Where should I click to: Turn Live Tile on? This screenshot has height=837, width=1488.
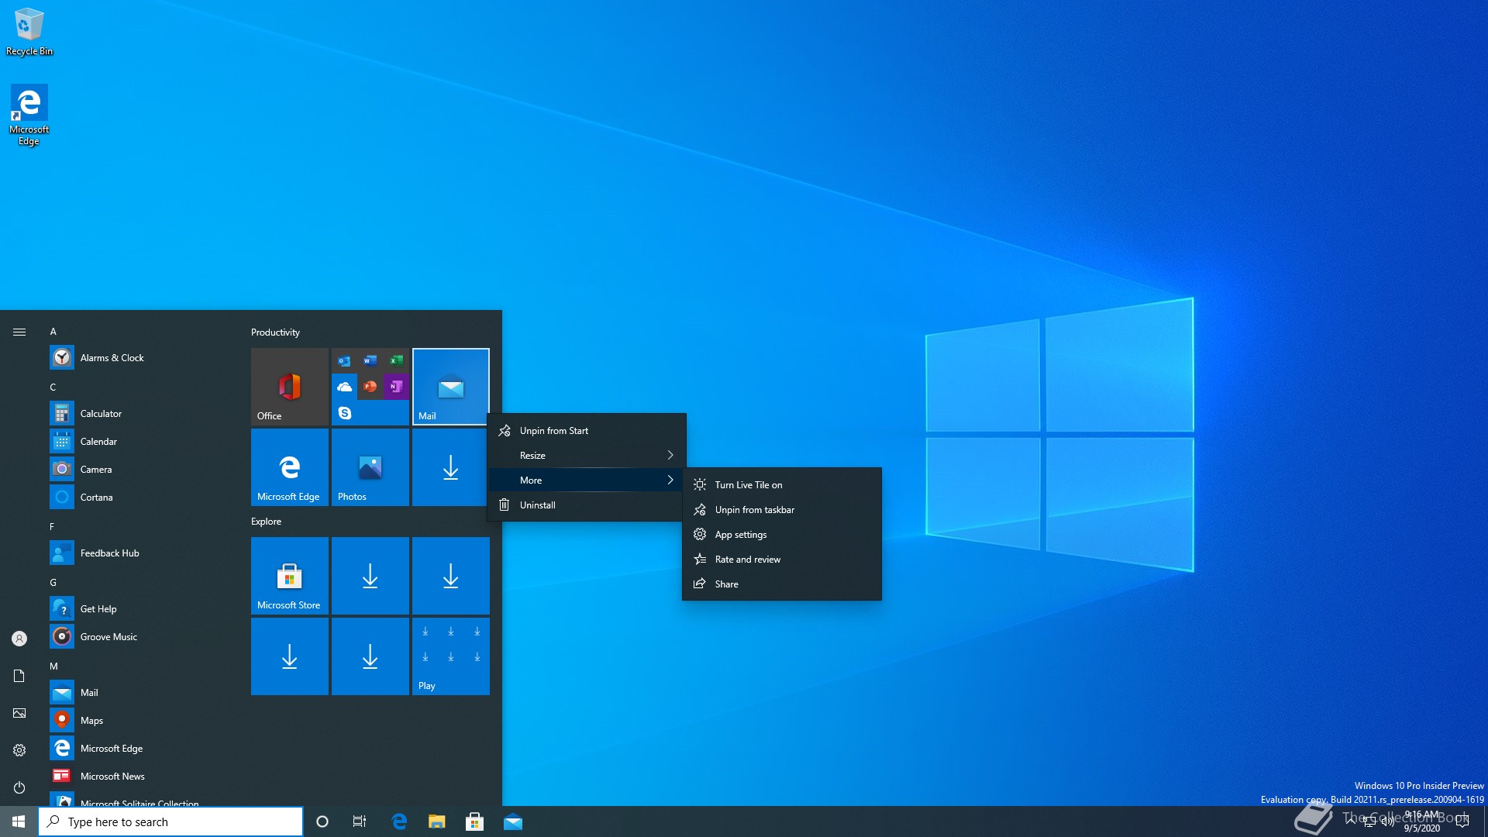[782, 485]
